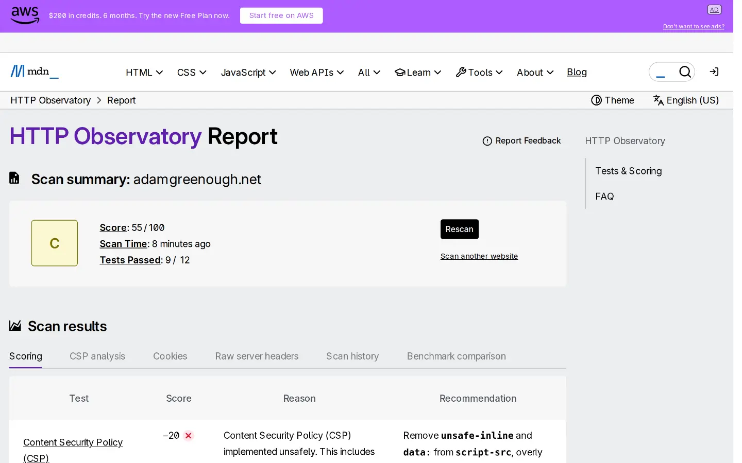Select the Scoring tab

click(x=26, y=356)
